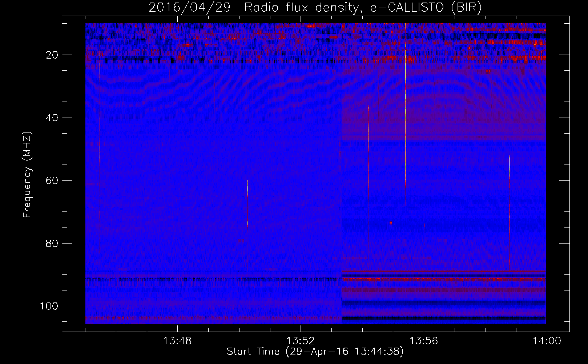Select the 14:00 time tick label
Image resolution: width=588 pixels, height=364 pixels.
[x=547, y=341]
